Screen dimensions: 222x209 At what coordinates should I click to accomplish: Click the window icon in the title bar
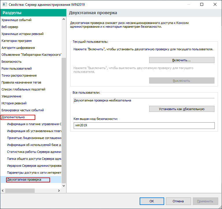coord(5,4)
